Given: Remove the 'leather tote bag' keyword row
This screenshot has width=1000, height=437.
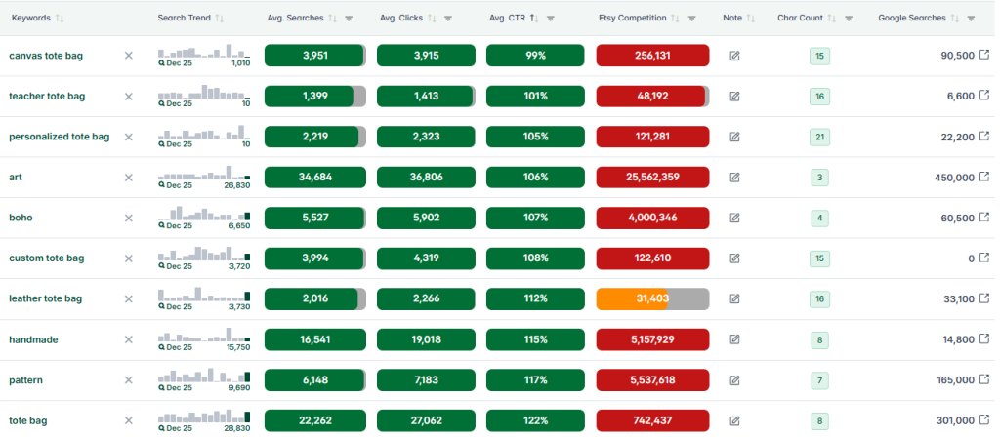Looking at the screenshot, I should (128, 298).
